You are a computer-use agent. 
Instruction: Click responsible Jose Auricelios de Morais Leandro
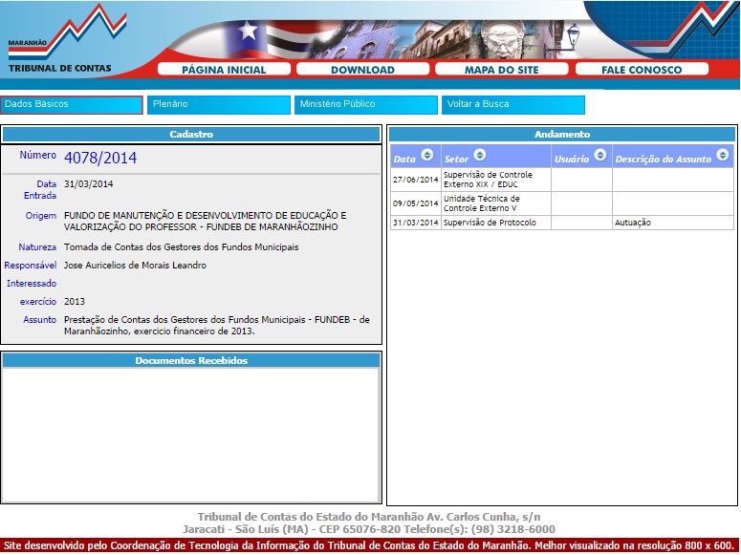tap(135, 266)
